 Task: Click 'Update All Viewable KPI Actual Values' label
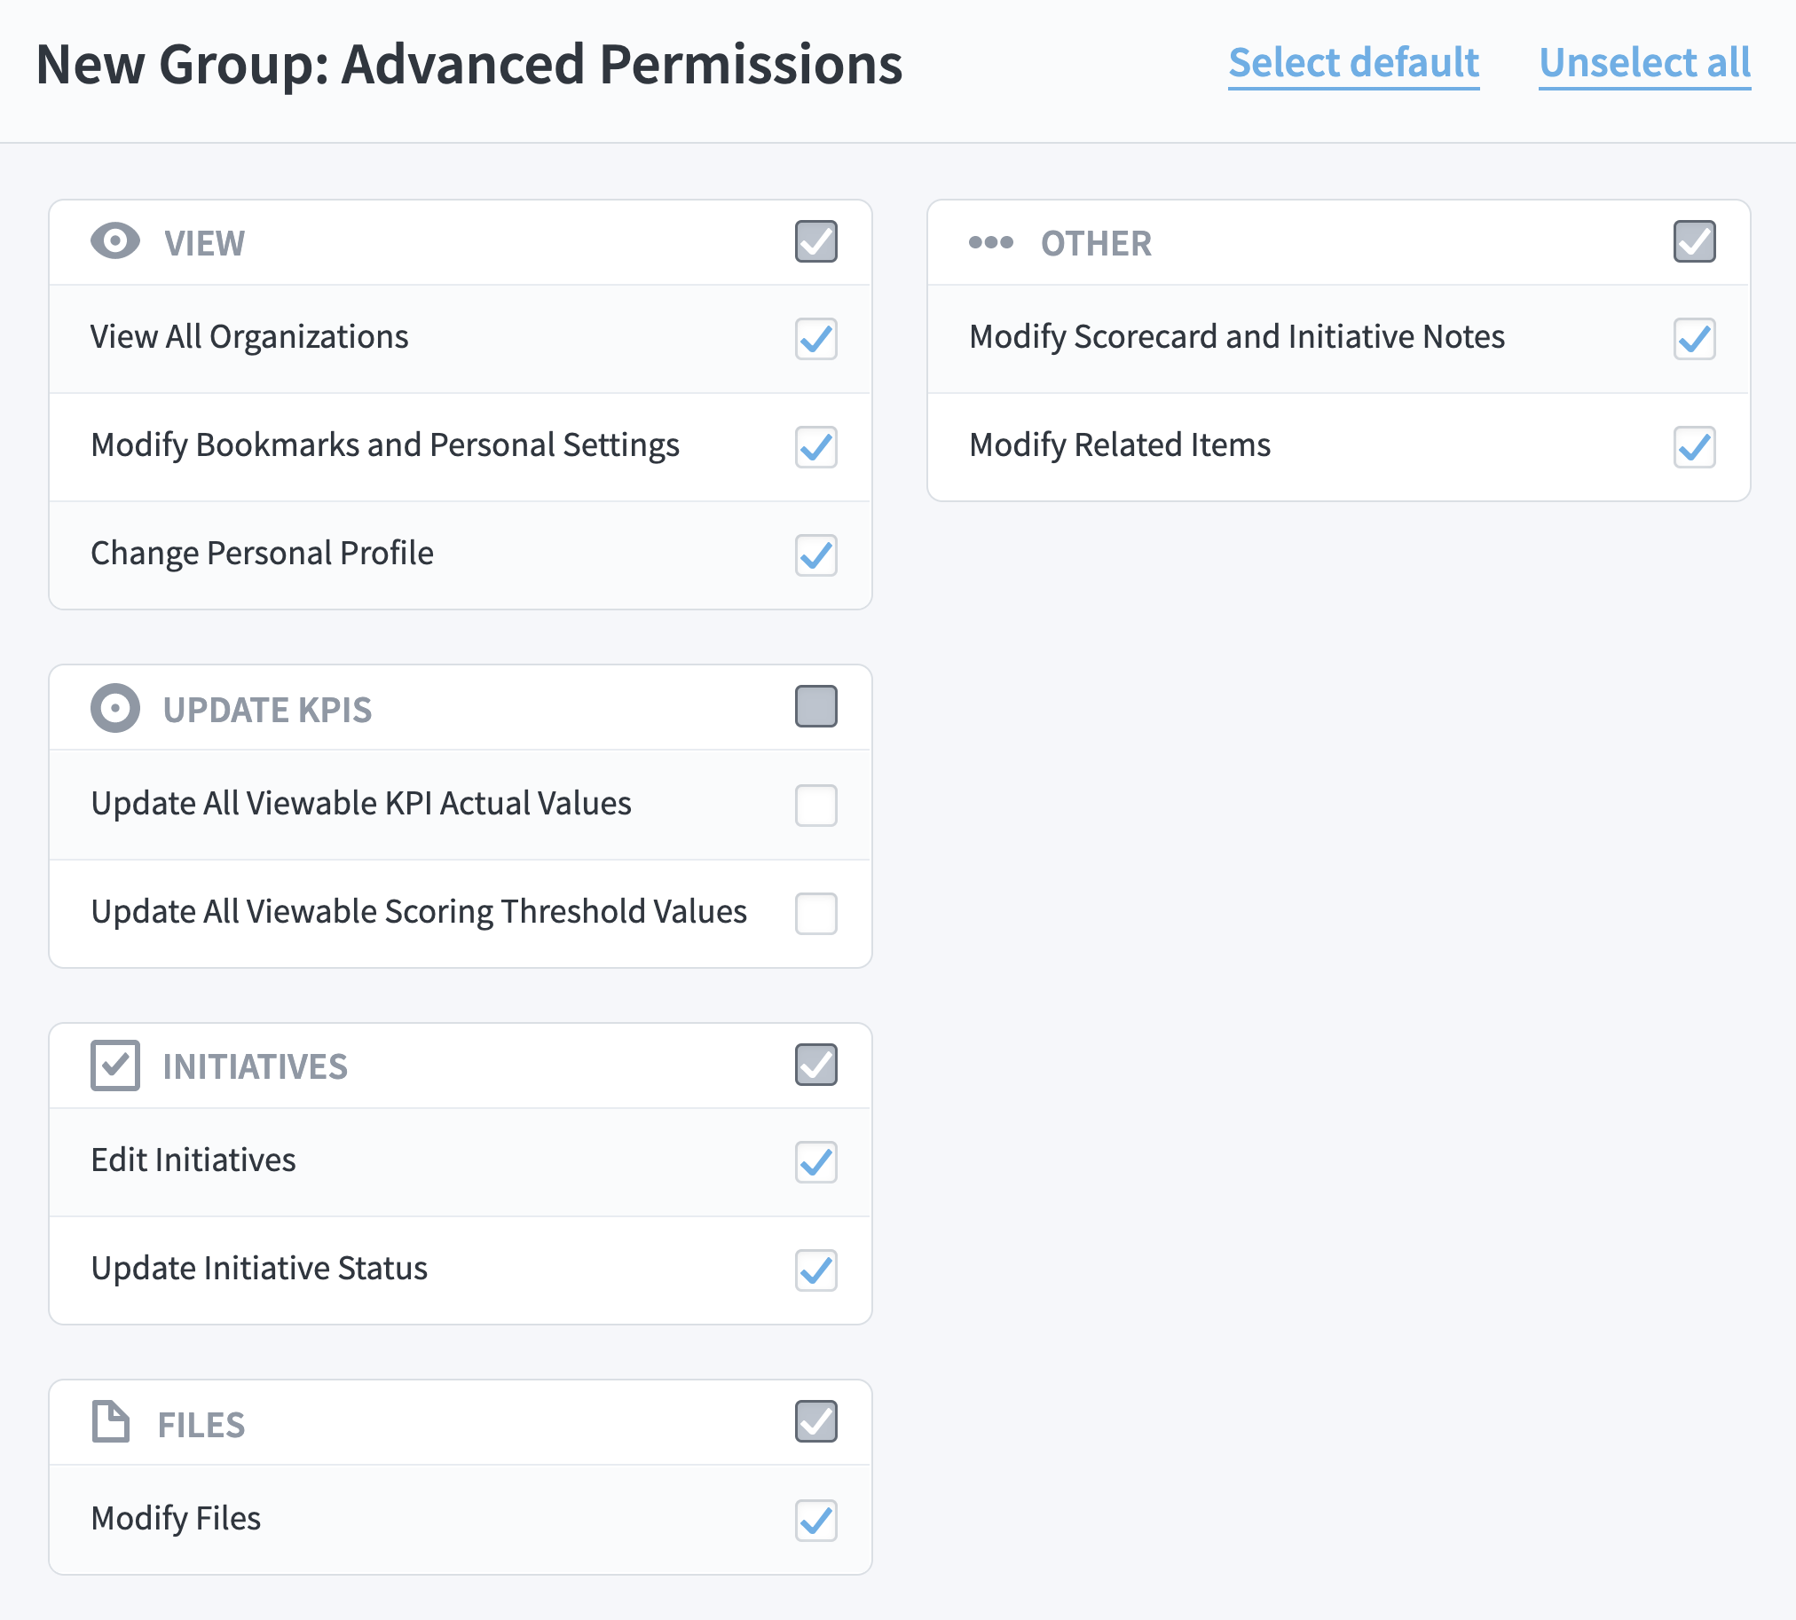click(x=360, y=803)
